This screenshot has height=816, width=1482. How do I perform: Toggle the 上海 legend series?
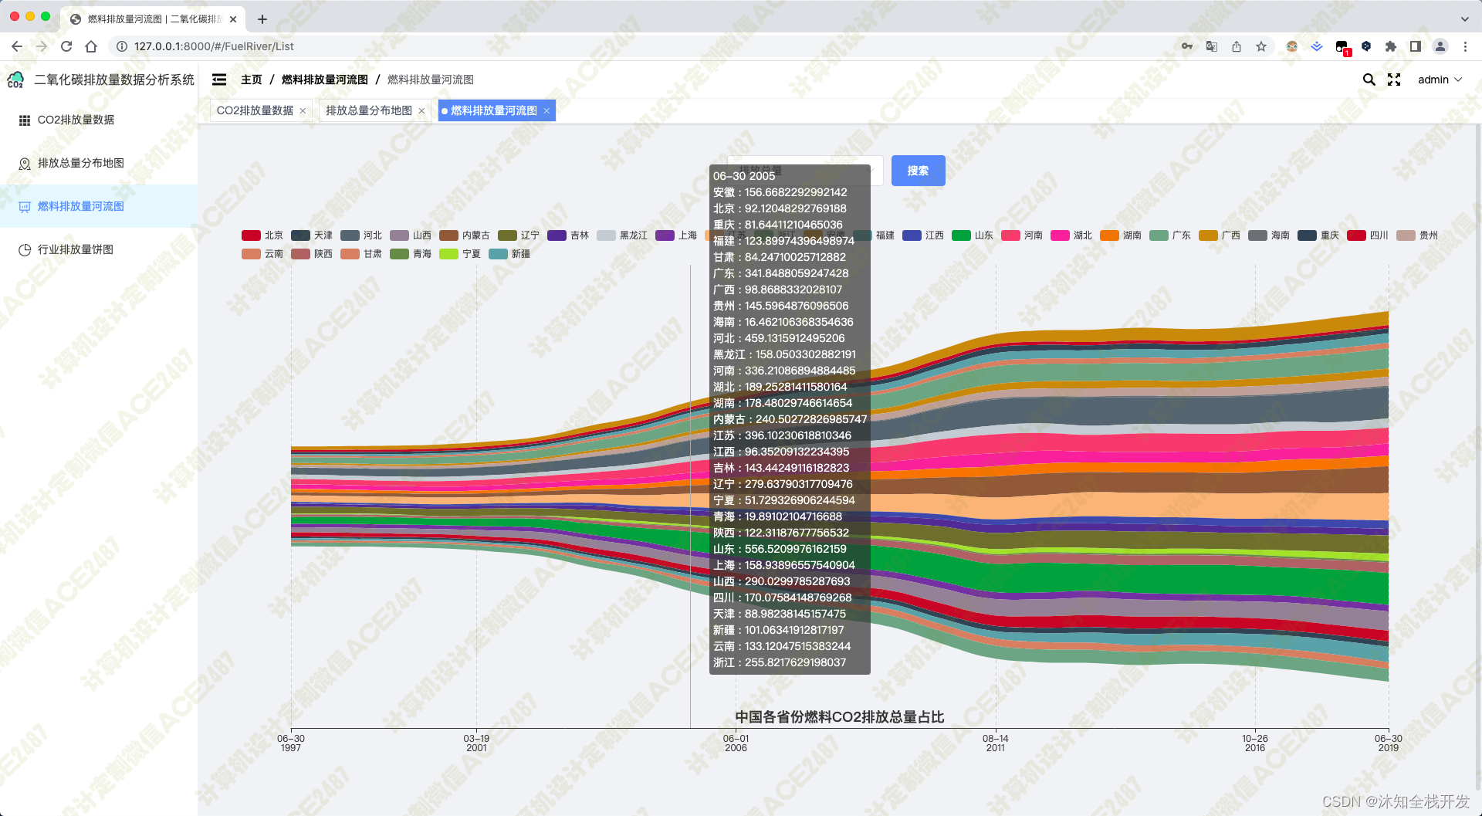coord(676,235)
